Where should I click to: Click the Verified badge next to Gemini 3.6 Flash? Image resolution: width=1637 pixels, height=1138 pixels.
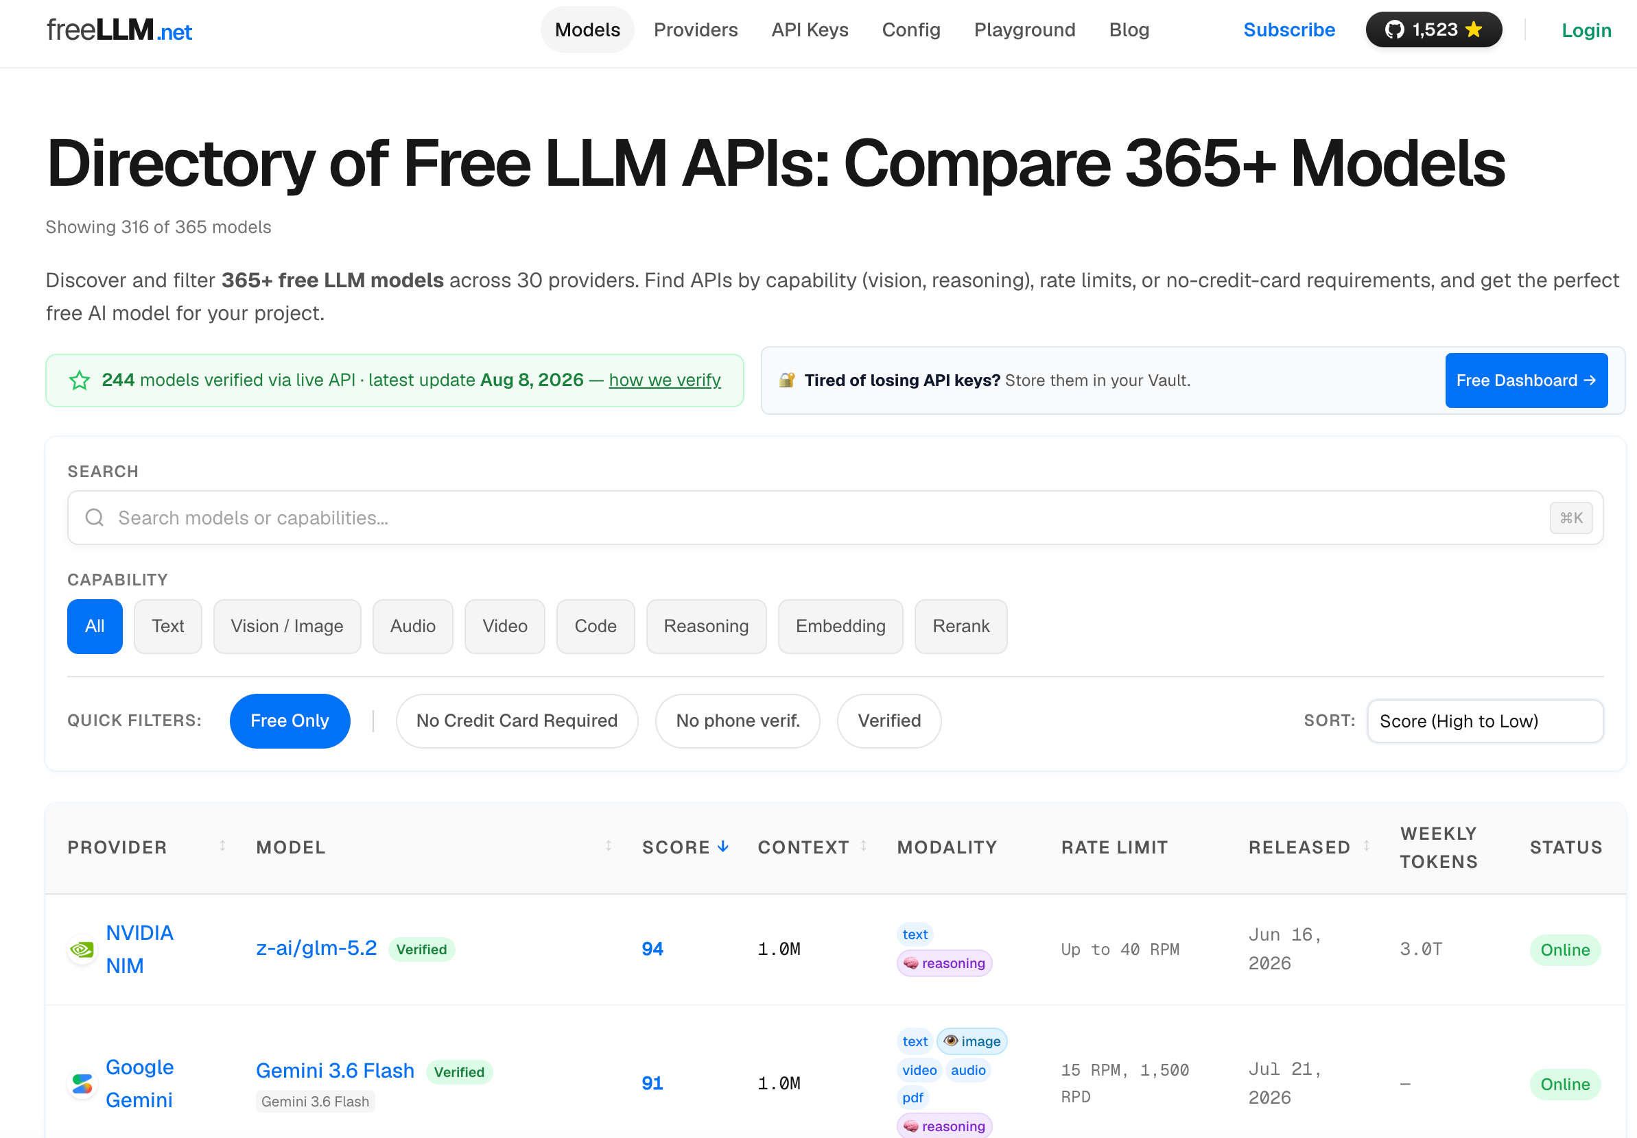click(x=459, y=1072)
